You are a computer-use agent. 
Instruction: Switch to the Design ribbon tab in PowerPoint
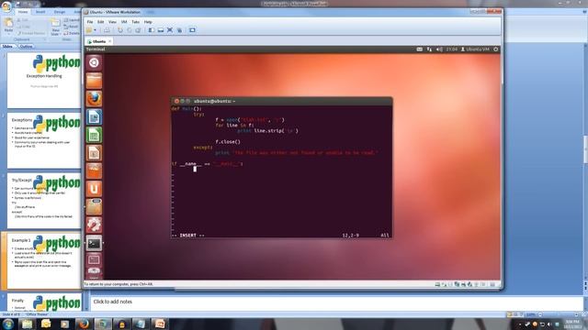[60, 12]
